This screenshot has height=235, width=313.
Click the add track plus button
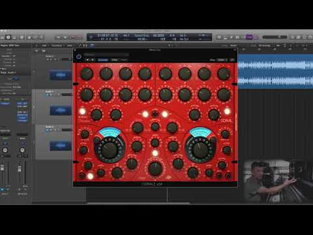(x=37, y=51)
